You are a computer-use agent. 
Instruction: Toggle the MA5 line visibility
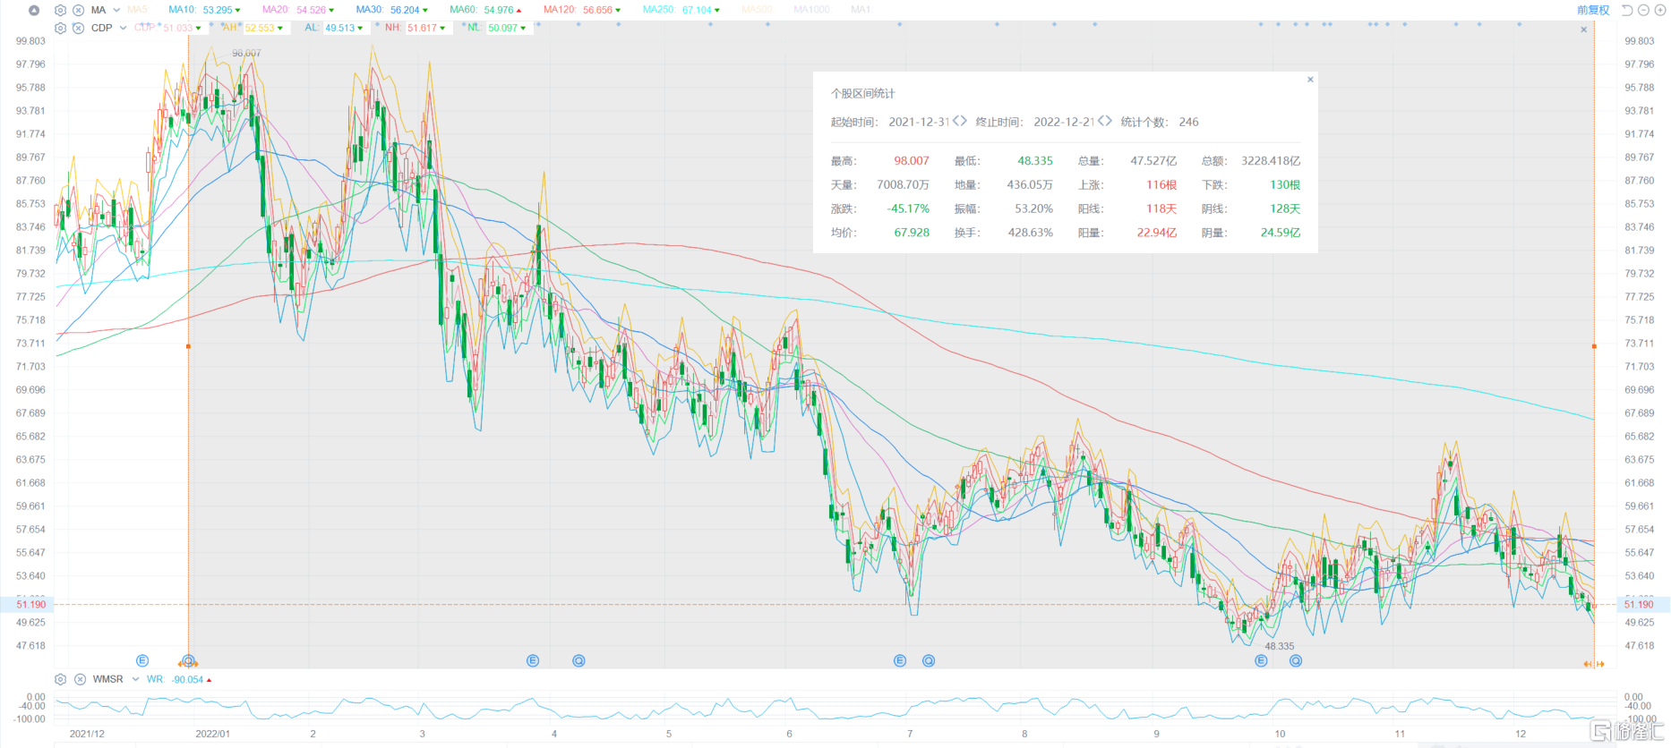(137, 10)
